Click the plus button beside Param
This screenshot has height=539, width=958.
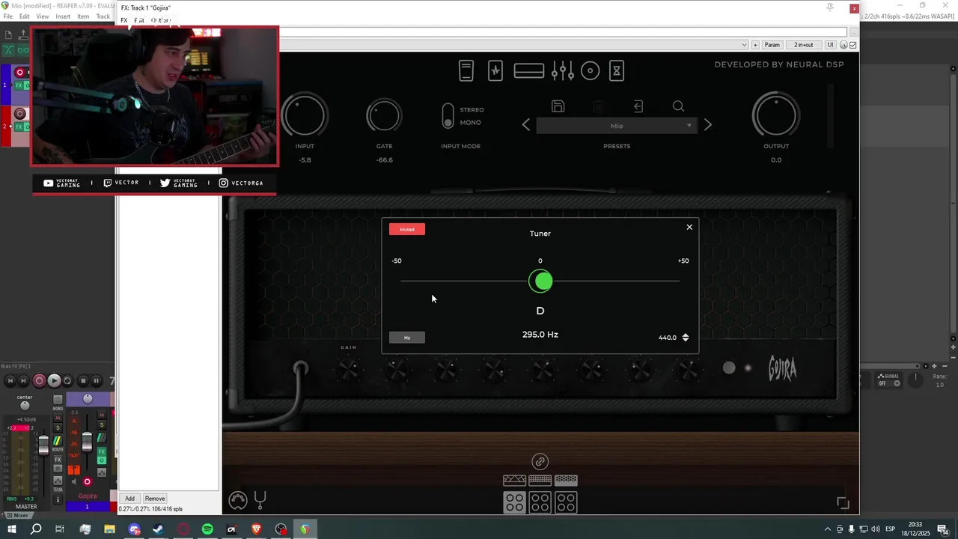755,45
